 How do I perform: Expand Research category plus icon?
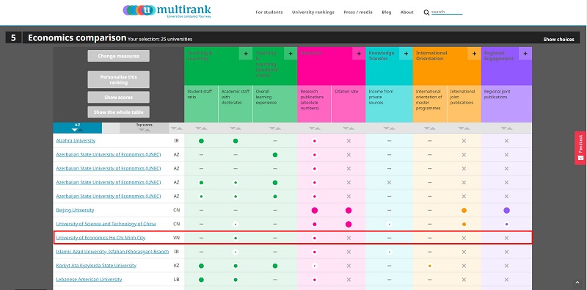pos(359,54)
